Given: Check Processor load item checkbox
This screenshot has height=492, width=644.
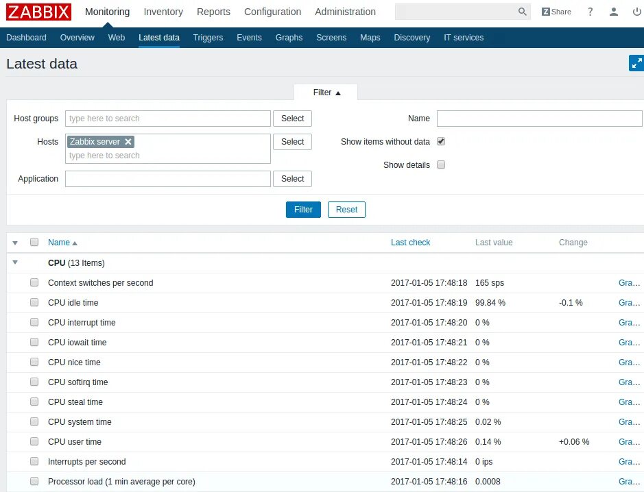Looking at the screenshot, I should (34, 481).
